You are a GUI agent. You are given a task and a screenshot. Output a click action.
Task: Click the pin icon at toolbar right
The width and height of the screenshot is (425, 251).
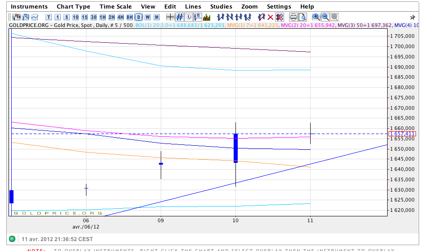[413, 17]
